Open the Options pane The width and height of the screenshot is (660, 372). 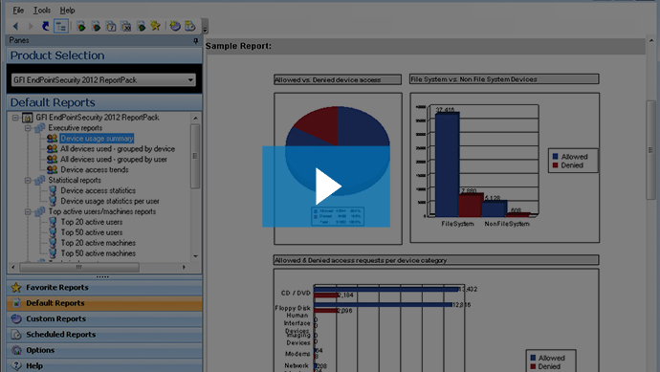(x=104, y=350)
